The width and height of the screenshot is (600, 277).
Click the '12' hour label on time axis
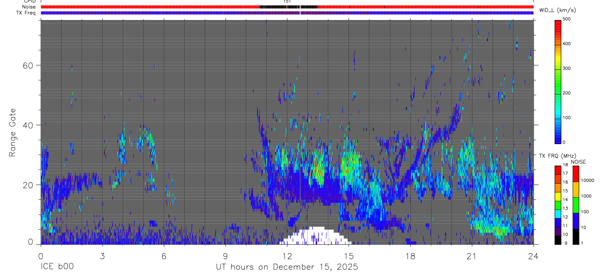tap(287, 256)
